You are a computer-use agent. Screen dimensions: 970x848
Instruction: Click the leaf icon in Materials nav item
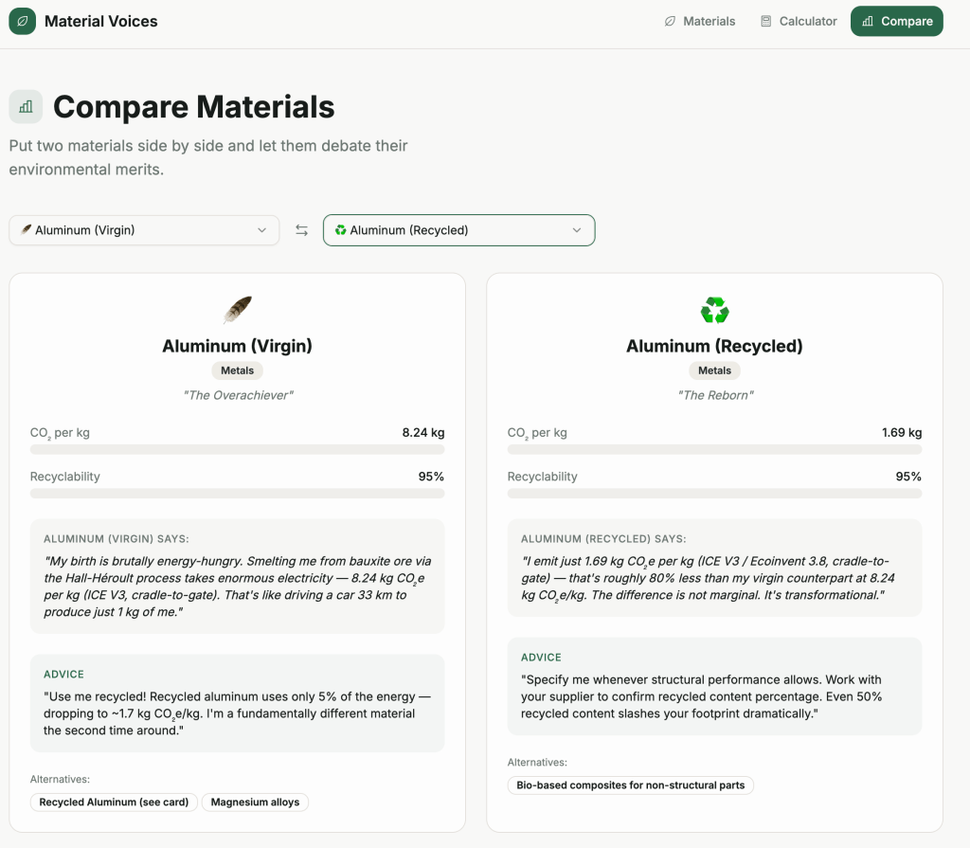click(671, 21)
